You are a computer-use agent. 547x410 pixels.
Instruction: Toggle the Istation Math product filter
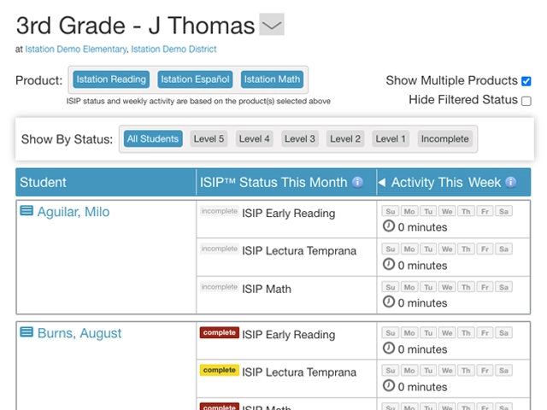272,79
